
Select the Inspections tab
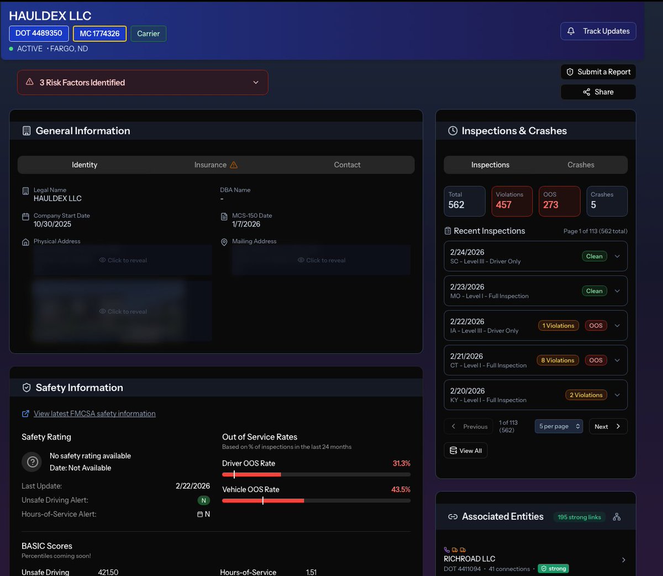(x=490, y=165)
